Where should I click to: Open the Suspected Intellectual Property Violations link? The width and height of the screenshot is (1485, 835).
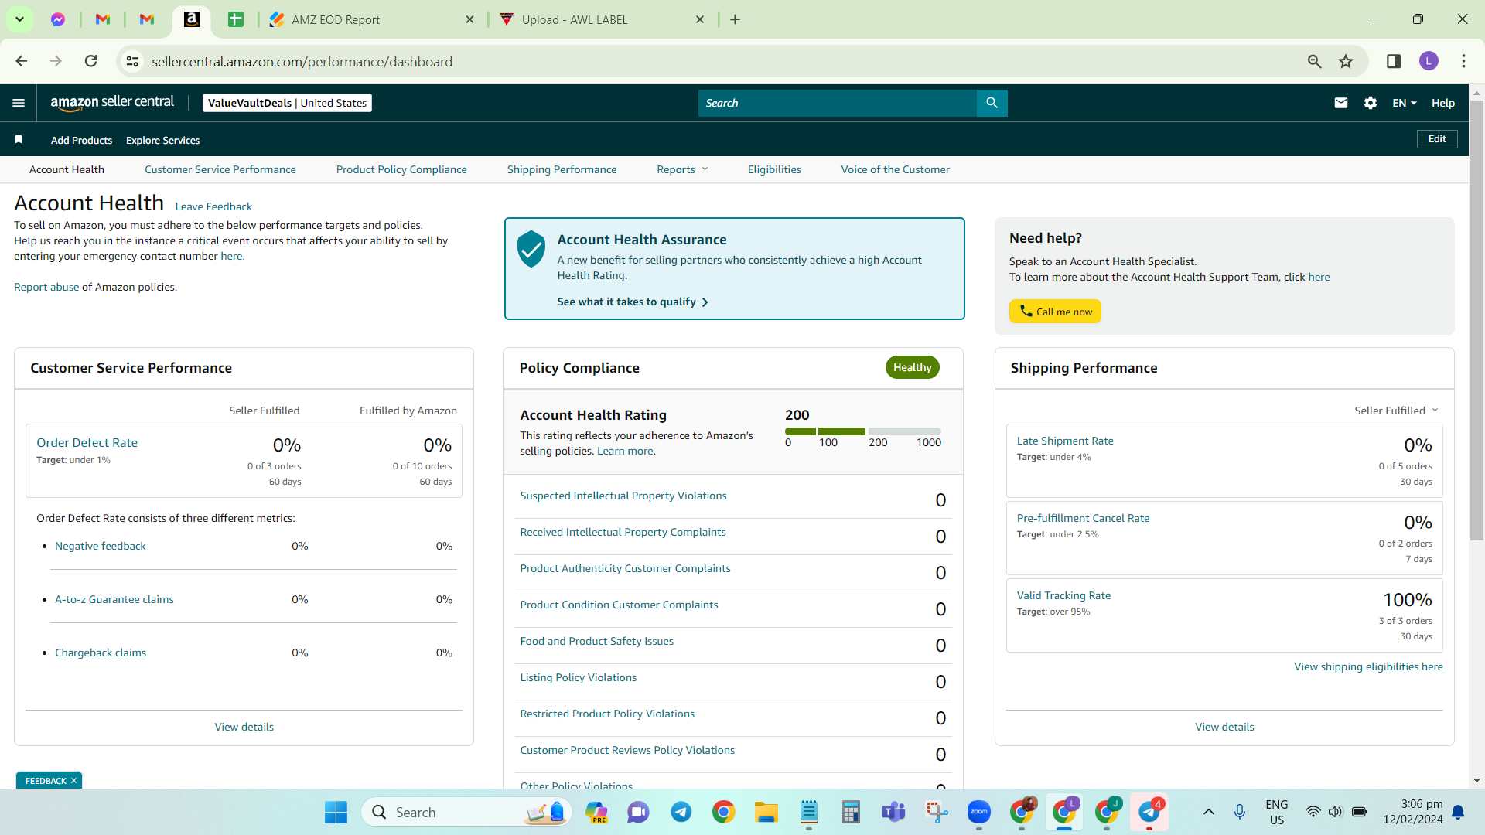pyautogui.click(x=623, y=496)
